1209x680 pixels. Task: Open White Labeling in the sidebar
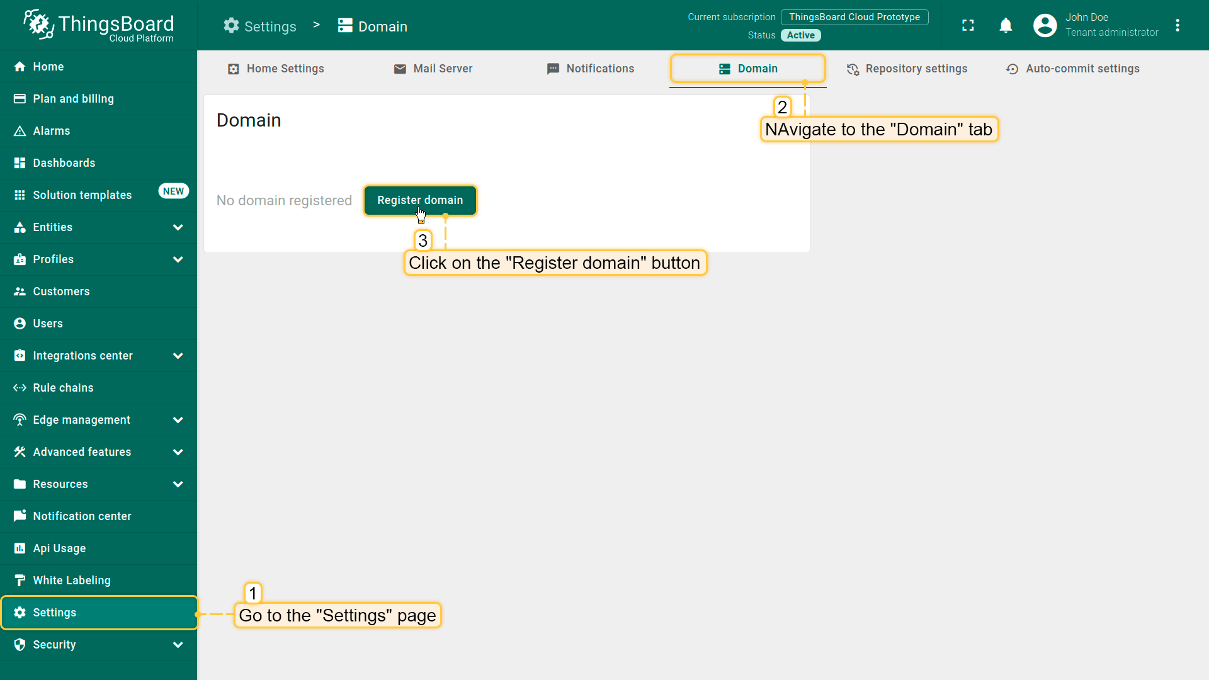tap(99, 581)
